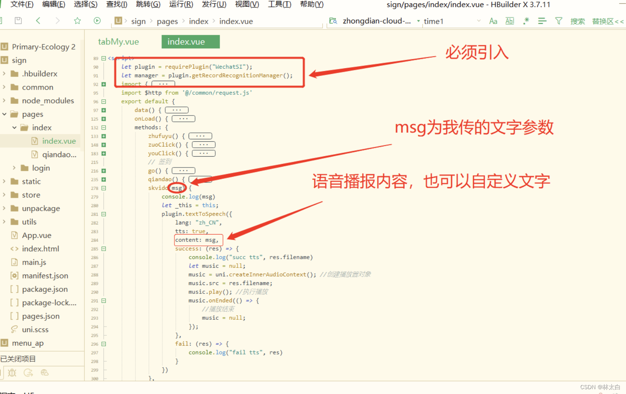Click the filter funnel icon

(x=559, y=21)
